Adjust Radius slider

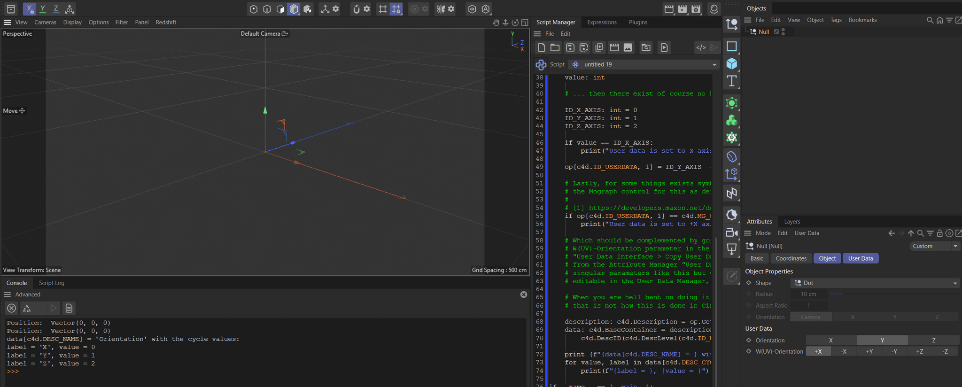tap(894, 294)
